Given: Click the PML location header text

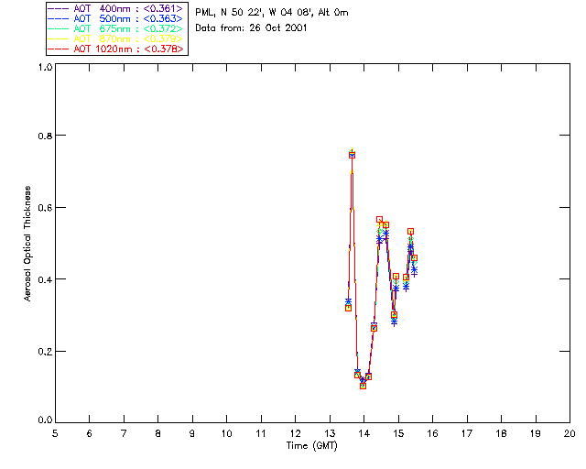Looking at the screenshot, I should (272, 13).
